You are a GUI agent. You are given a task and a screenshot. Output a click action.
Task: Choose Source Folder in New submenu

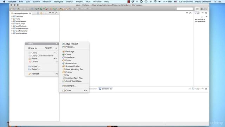[74, 66]
